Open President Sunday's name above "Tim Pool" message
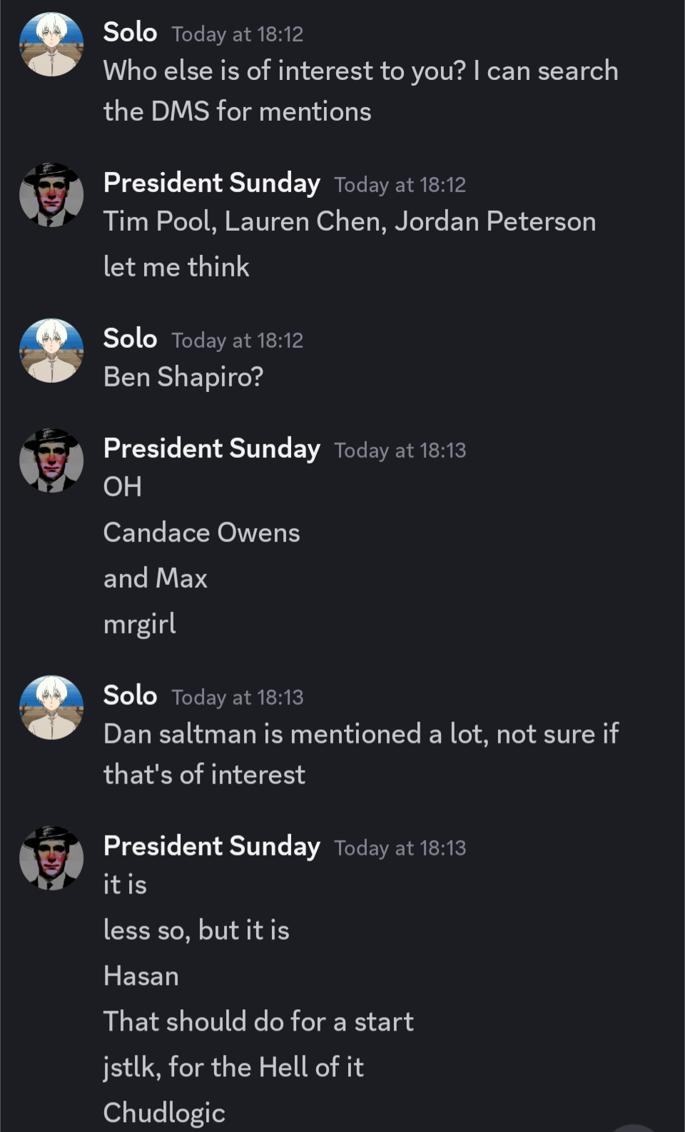 point(211,183)
